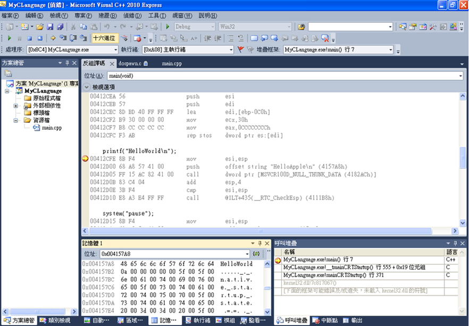Screen dimensions: 469x326
Task: Click the Open File folder icon
Action: 40,27
